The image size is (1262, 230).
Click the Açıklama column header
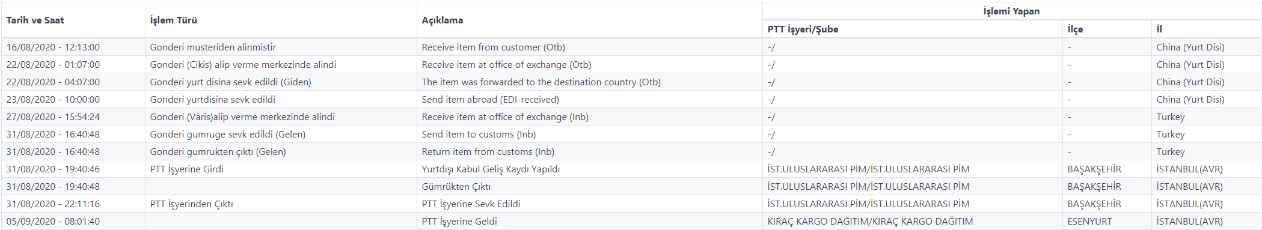442,20
